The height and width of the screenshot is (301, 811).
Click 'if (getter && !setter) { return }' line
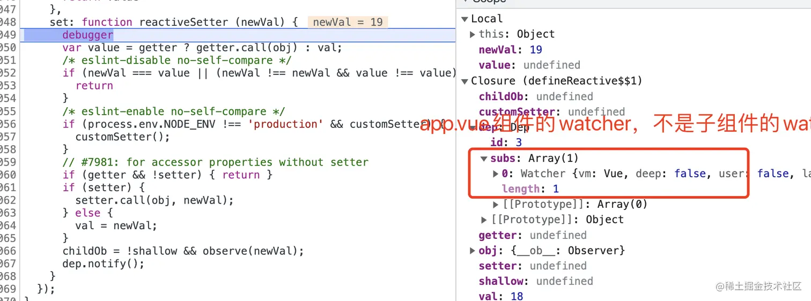(167, 175)
